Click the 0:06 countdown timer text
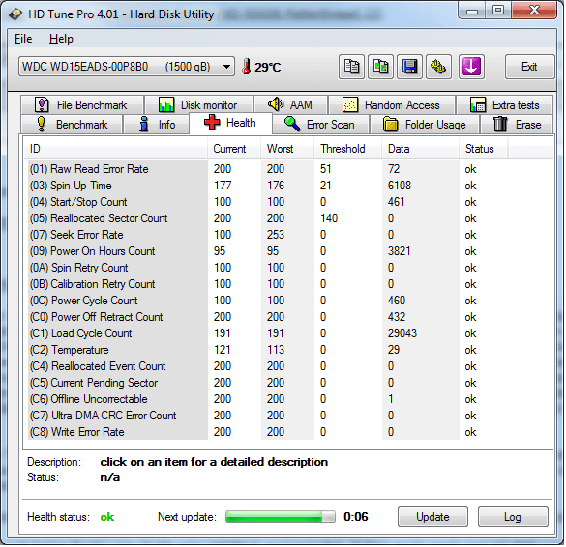Image resolution: width=566 pixels, height=547 pixels. [x=356, y=517]
